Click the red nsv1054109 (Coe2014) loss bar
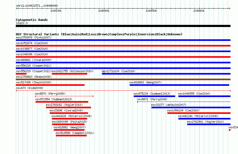Image resolution: width=238 pixels, height=154 pixels. pos(199,113)
